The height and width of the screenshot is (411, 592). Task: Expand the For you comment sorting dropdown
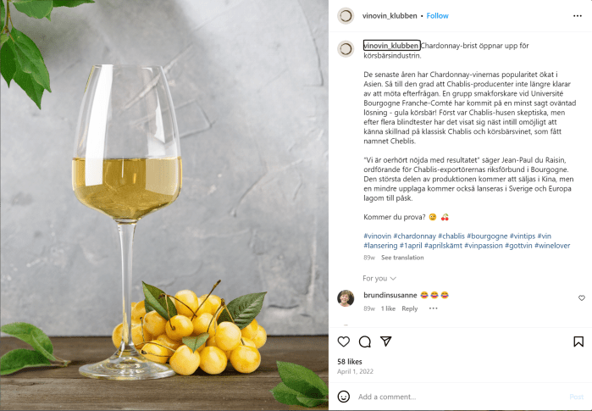[x=379, y=279]
